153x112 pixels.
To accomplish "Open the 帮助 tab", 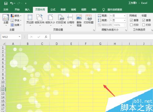I will [x=94, y=10].
